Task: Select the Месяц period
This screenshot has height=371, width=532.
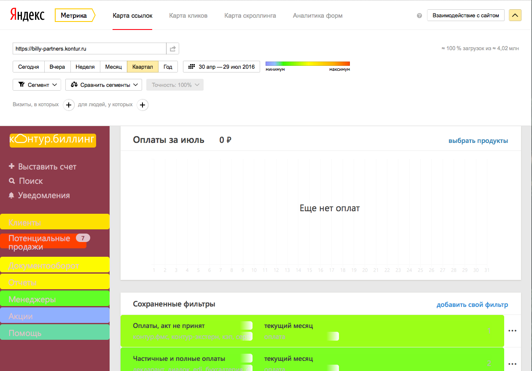Action: click(x=113, y=67)
